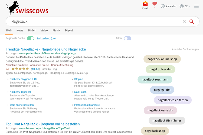
Task: Click the 10953 ratings link
Action: [35, 69]
